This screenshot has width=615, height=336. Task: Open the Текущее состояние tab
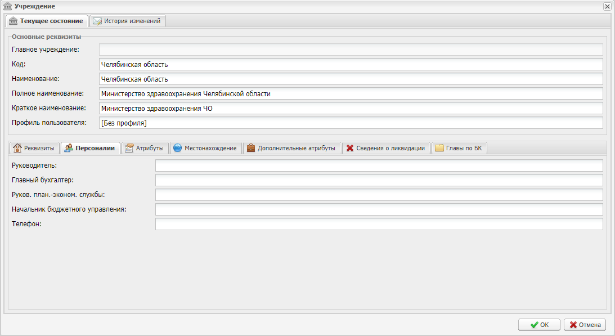[47, 21]
